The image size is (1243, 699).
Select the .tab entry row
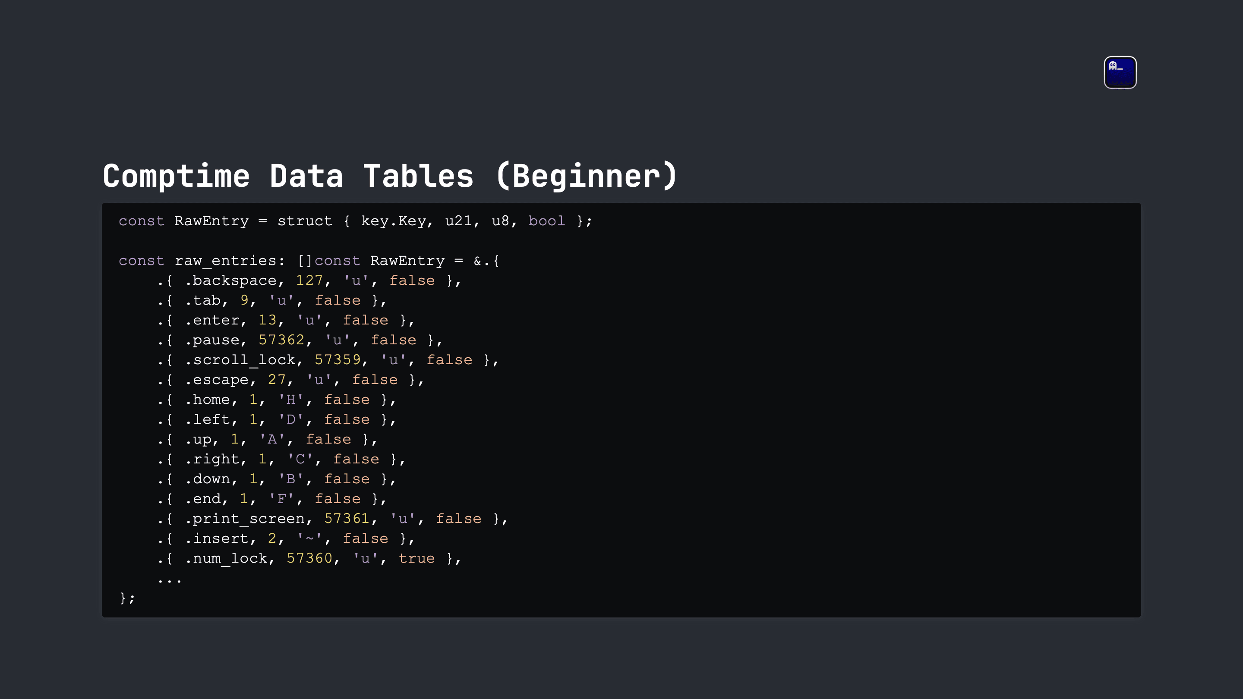click(x=271, y=301)
